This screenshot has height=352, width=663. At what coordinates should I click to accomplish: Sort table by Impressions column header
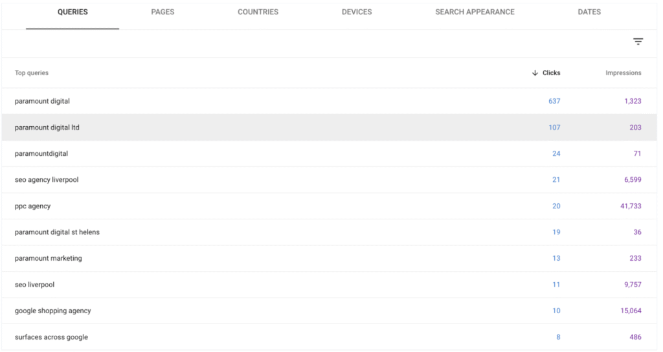pos(624,72)
